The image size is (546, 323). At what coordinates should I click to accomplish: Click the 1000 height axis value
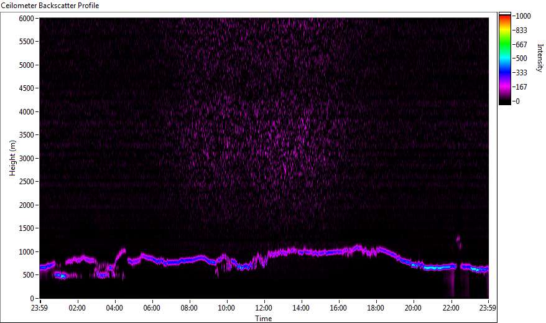(27, 252)
